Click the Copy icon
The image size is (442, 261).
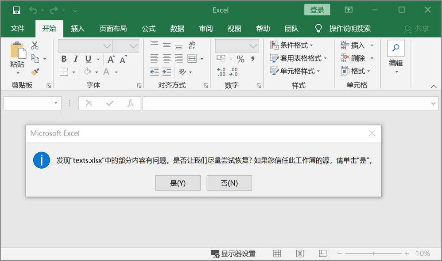35,59
